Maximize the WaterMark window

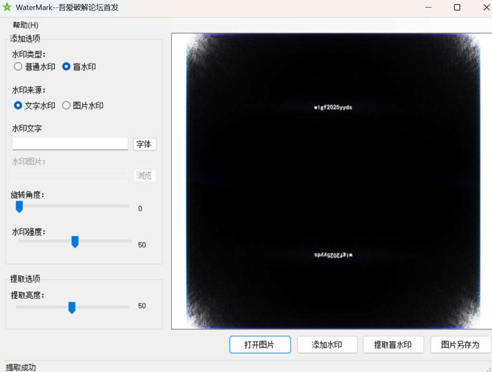457,7
